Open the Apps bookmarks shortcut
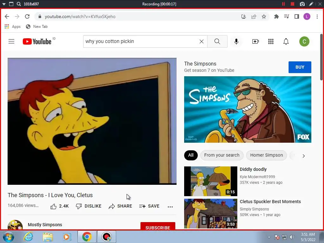Image resolution: width=324 pixels, height=243 pixels. [x=12, y=27]
